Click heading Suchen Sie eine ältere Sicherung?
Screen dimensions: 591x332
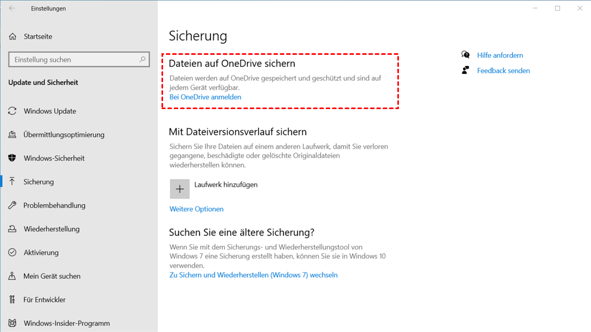click(241, 232)
